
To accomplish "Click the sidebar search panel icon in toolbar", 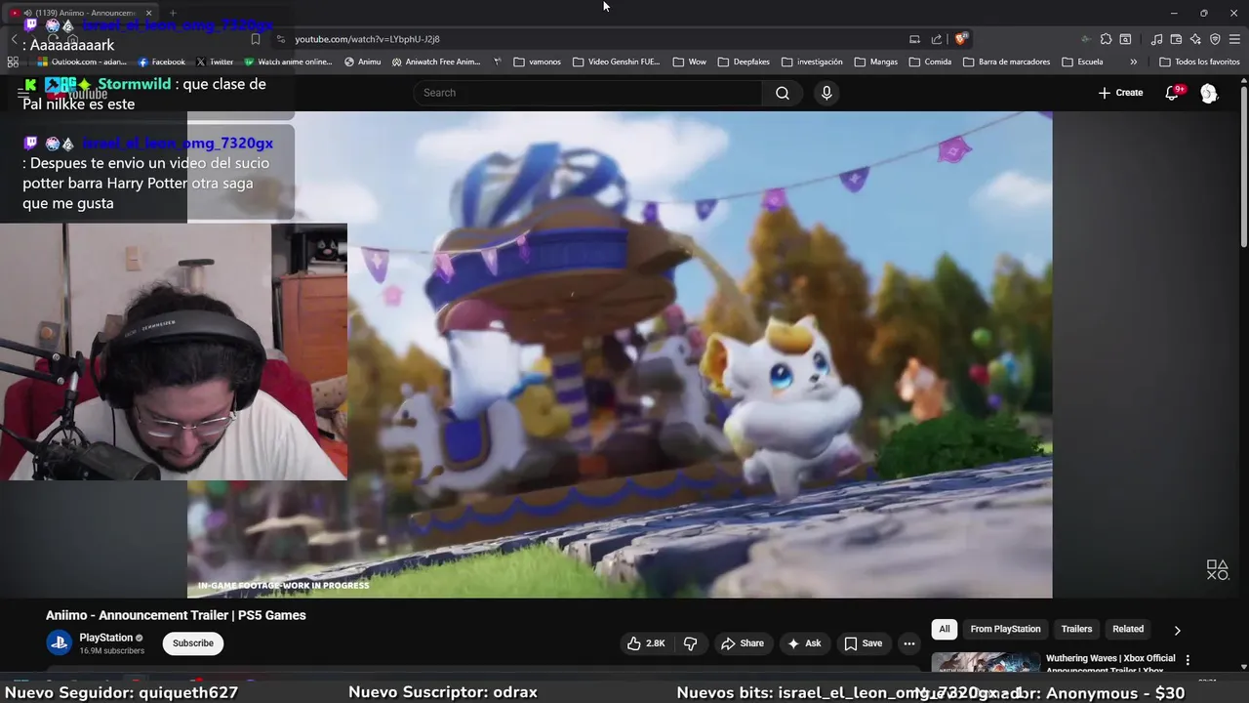I will click(1125, 39).
